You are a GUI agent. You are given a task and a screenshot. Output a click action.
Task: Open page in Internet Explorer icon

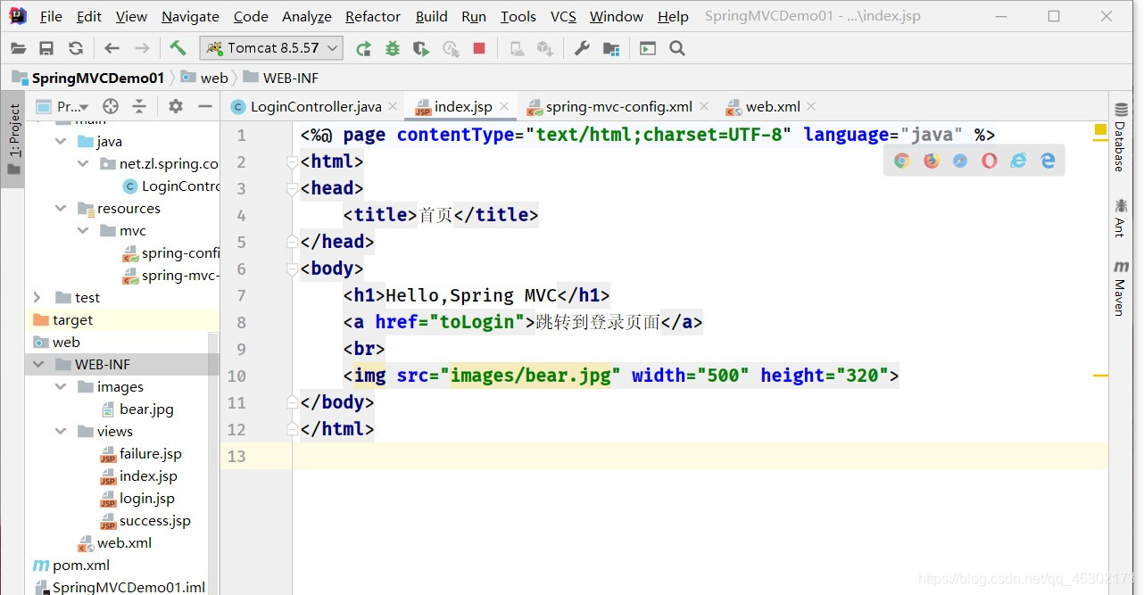1018,161
